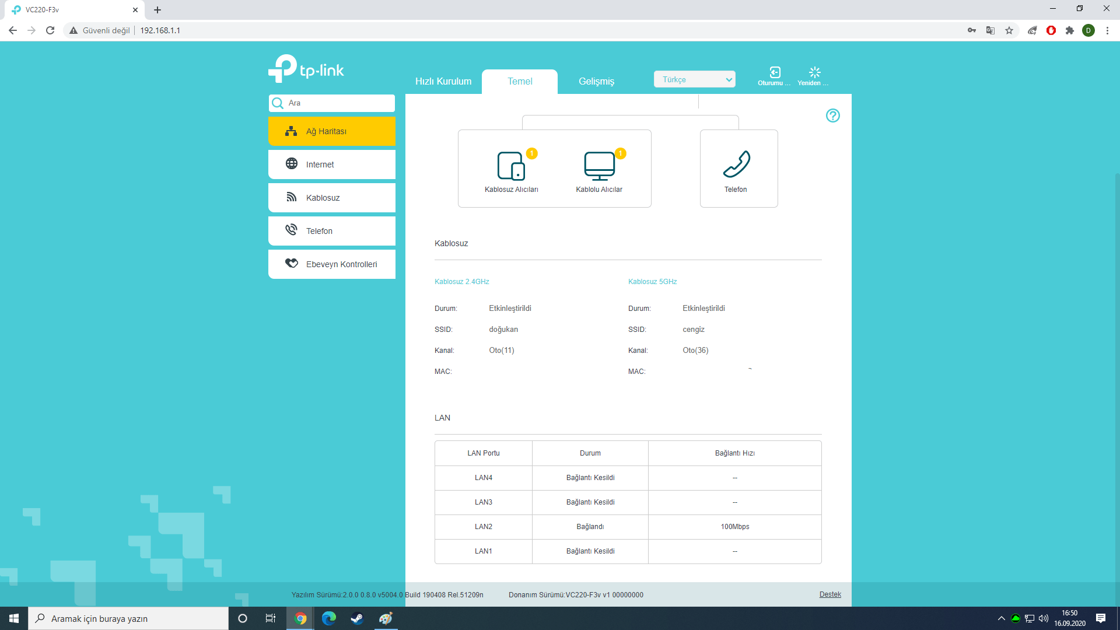The image size is (1120, 630).
Task: Expand the system tray hidden icons arrow
Action: click(x=1001, y=618)
